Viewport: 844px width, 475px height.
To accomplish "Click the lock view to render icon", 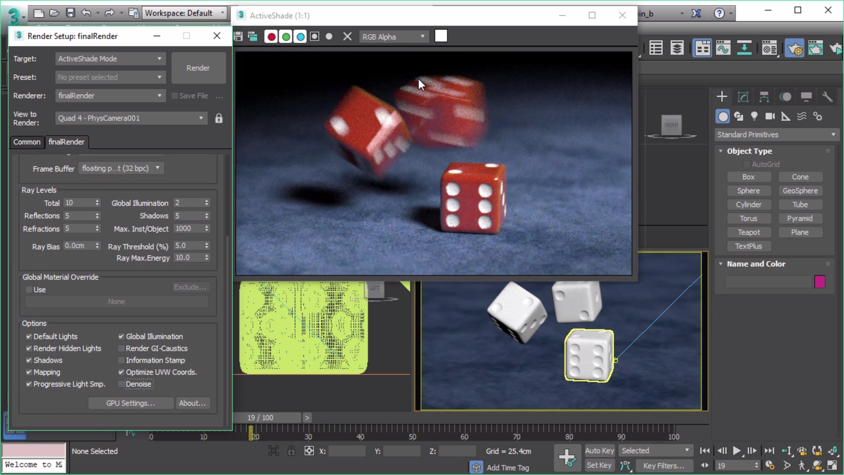I will tap(218, 118).
